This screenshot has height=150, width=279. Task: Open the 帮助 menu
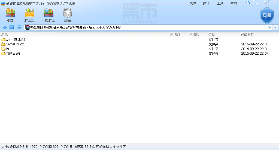pyautogui.click(x=233, y=3)
